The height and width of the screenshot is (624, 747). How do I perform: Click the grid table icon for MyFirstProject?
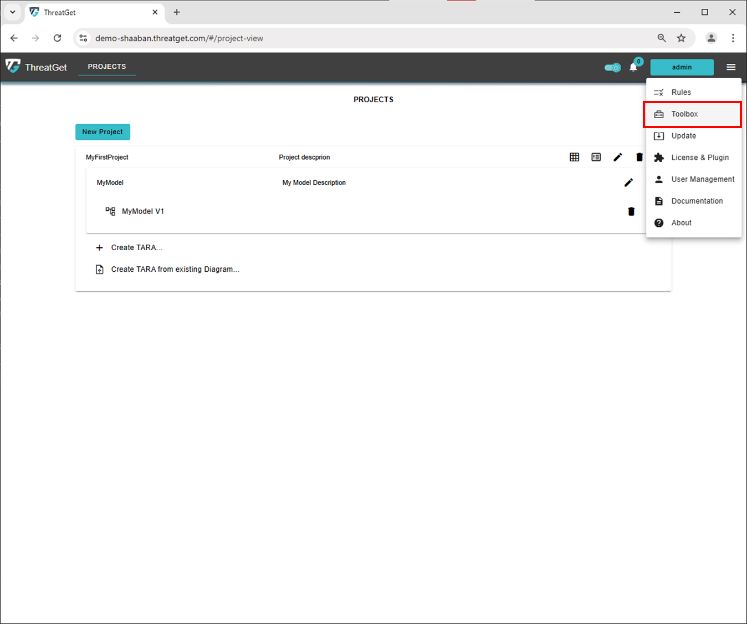574,158
